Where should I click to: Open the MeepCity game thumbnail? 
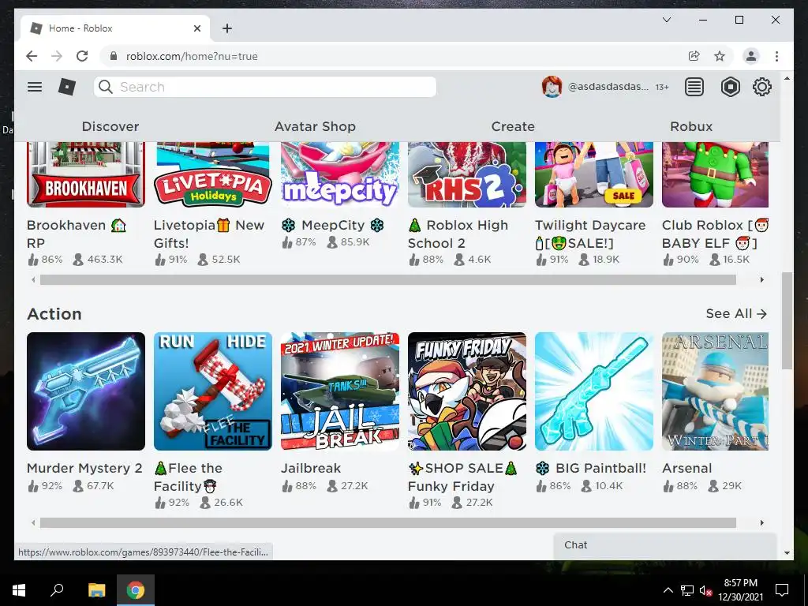point(340,174)
